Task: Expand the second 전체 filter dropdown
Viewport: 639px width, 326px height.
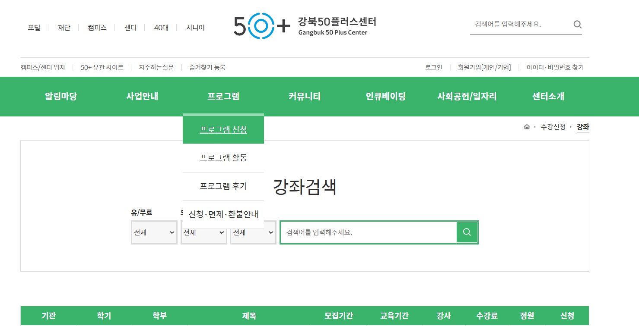Action: point(204,232)
